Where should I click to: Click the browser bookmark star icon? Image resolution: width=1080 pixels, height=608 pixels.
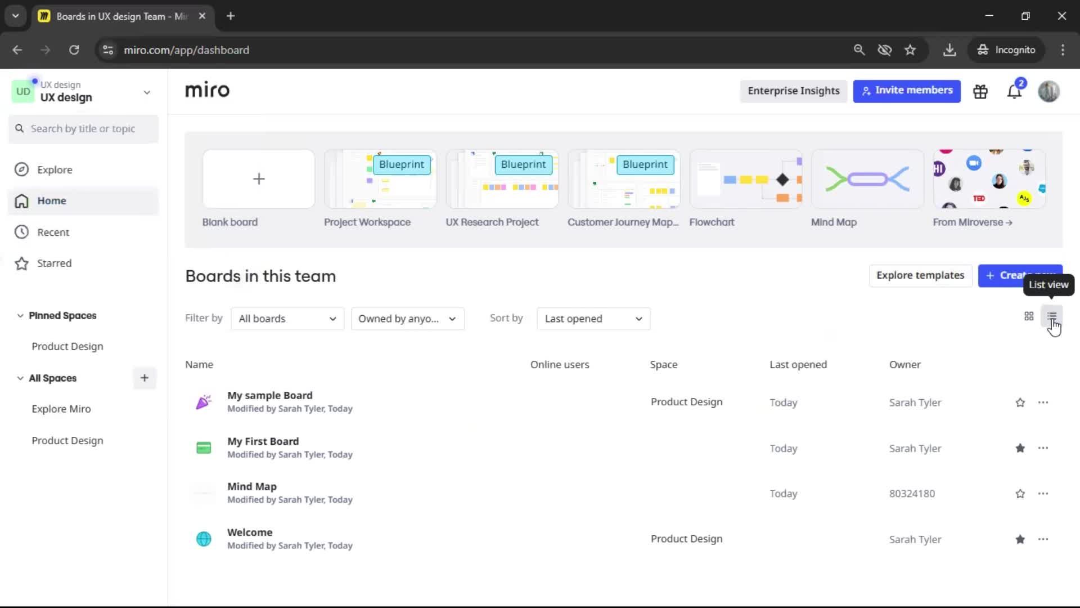[910, 50]
